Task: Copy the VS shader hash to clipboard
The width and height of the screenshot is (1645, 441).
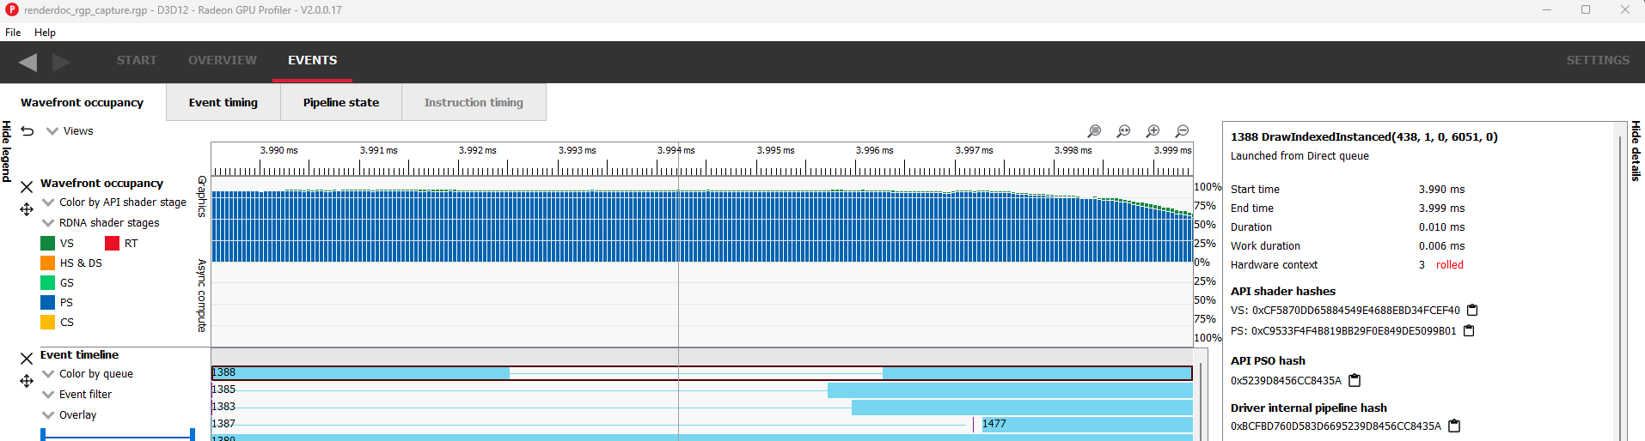Action: pos(1472,311)
